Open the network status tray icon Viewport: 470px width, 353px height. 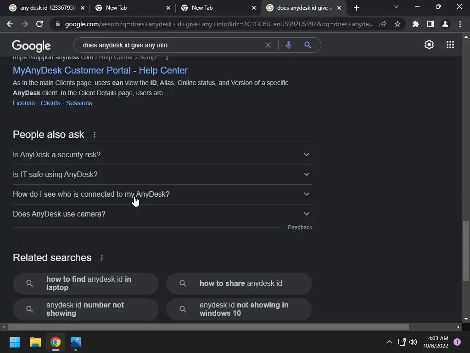(402, 342)
